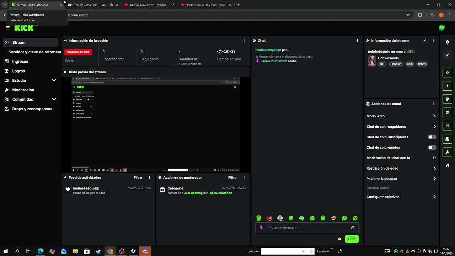Open browser extensions puzzle icon

click(x=420, y=15)
